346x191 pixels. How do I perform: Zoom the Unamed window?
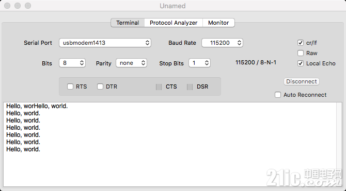(x=28, y=6)
